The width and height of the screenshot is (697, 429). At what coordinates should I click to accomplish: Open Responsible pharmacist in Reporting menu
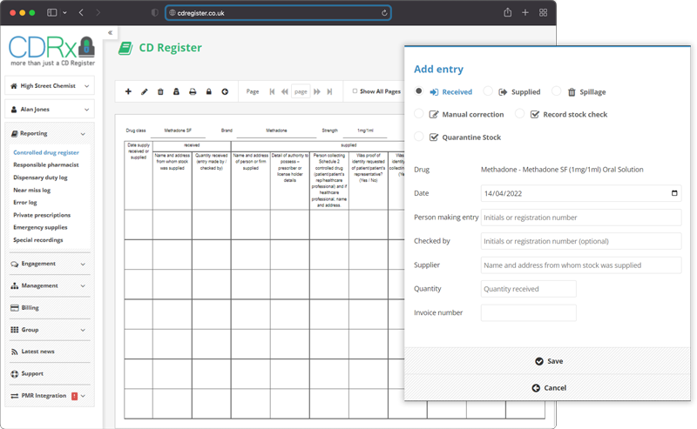tap(45, 164)
